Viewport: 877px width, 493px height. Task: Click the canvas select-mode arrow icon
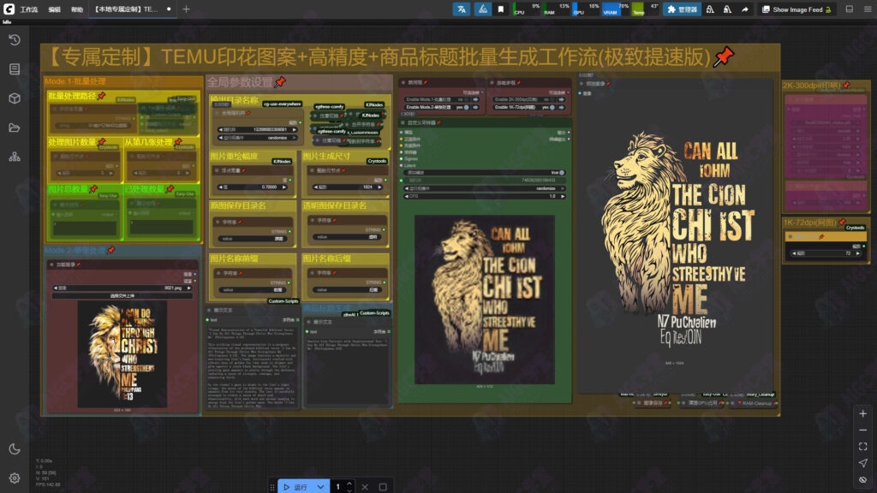[x=863, y=463]
